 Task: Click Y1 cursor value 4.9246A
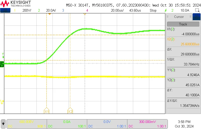click(193, 75)
